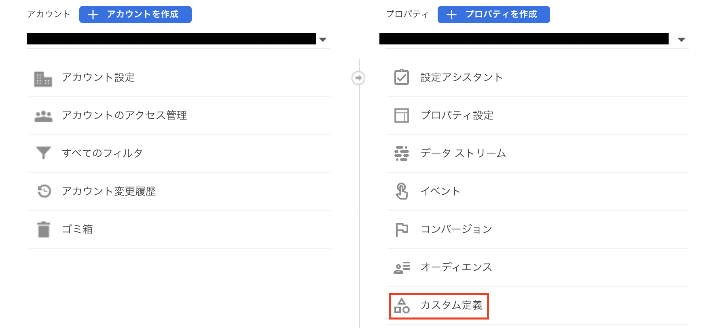703x328 pixels.
Task: Open コンバージョン menu item
Action: pyautogui.click(x=538, y=229)
